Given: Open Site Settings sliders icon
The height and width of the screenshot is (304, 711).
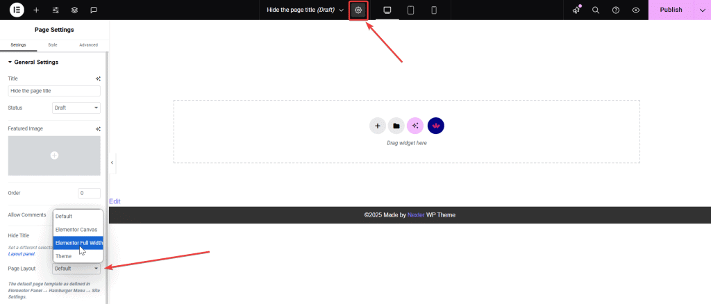Looking at the screenshot, I should tap(56, 10).
